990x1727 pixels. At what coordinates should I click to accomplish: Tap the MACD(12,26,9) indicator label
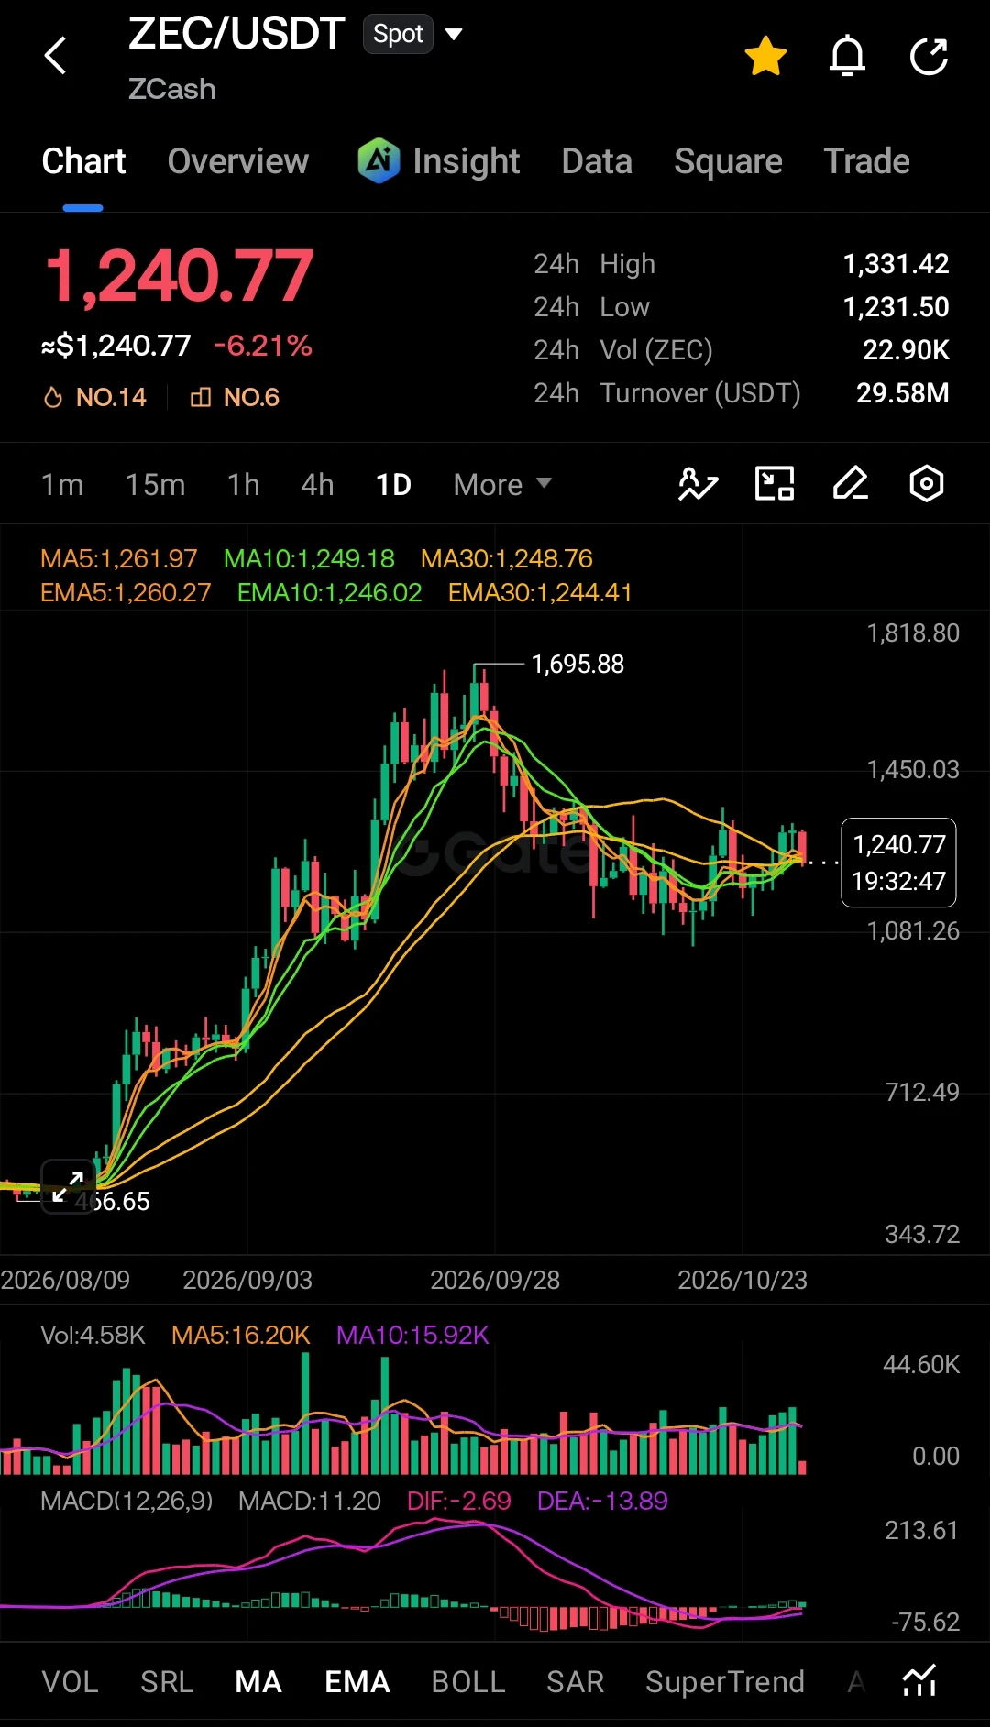tap(126, 1501)
